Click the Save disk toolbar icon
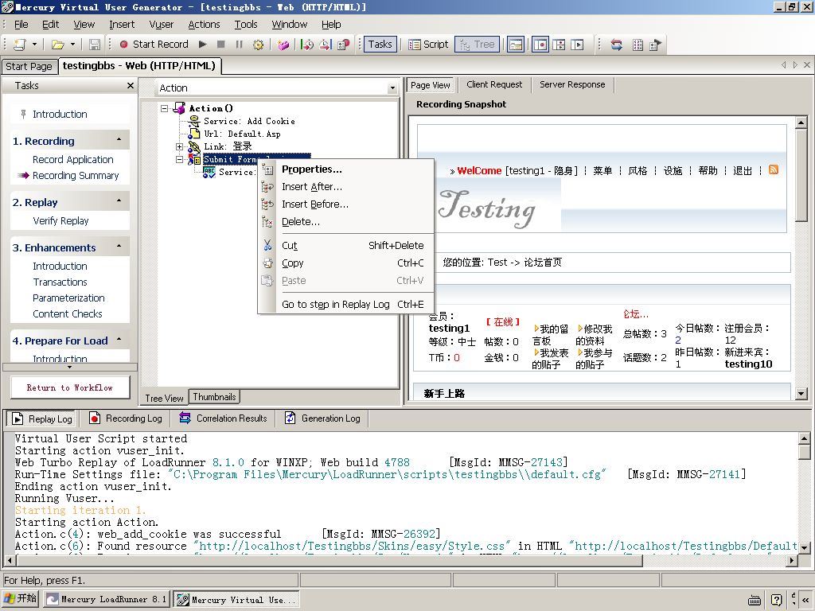 pos(95,45)
